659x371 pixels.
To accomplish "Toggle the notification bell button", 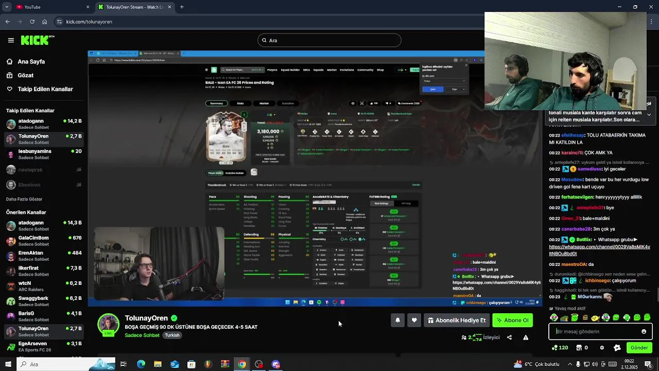I will tap(397, 320).
